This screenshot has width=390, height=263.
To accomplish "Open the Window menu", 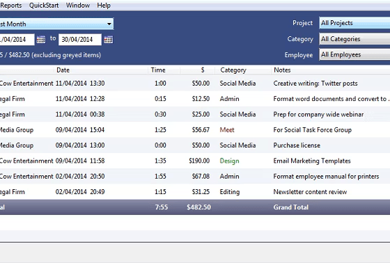I will pos(78,6).
